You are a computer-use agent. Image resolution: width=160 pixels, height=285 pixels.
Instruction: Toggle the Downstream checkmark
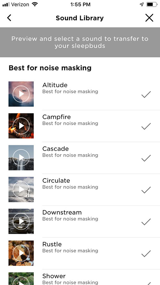[x=146, y=222]
